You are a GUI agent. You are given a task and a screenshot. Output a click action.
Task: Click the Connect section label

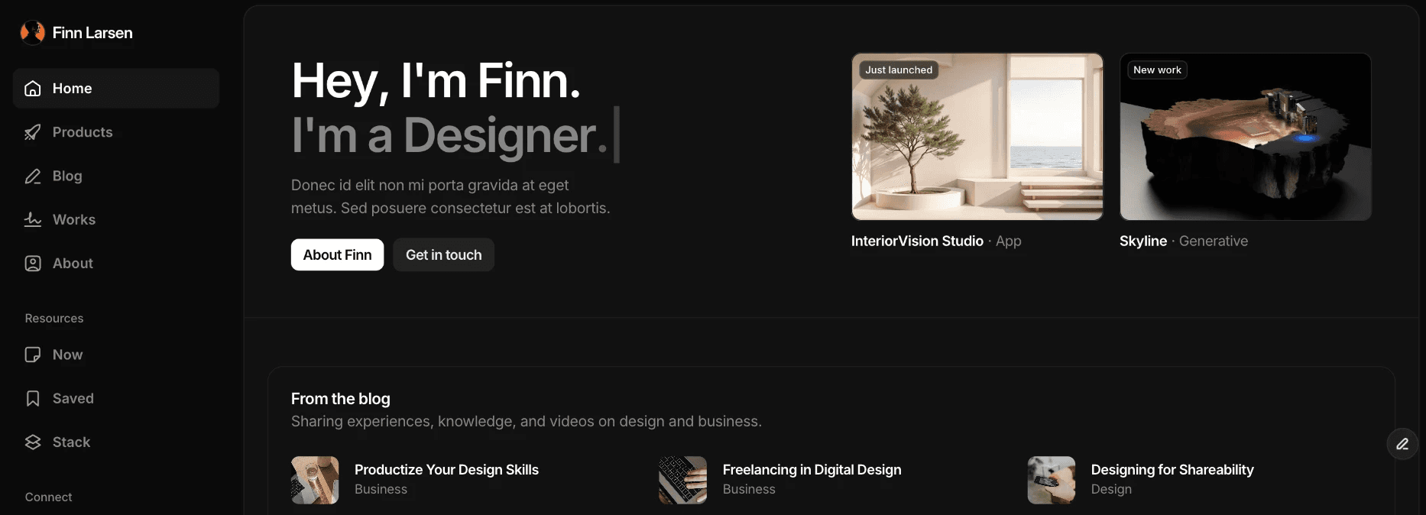tap(48, 497)
